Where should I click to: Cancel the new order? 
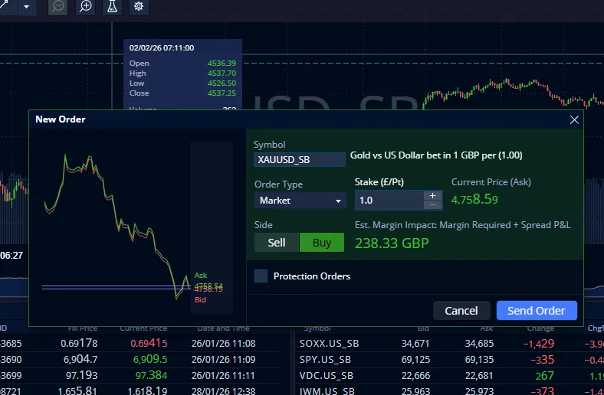pyautogui.click(x=461, y=310)
